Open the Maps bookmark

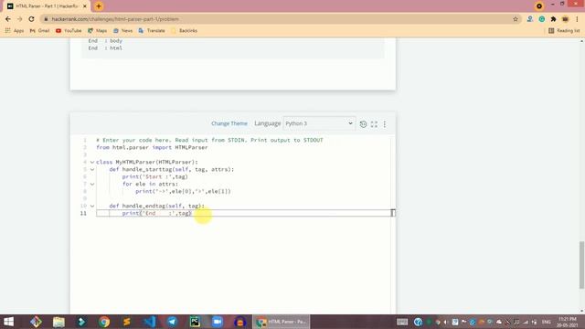coord(98,30)
